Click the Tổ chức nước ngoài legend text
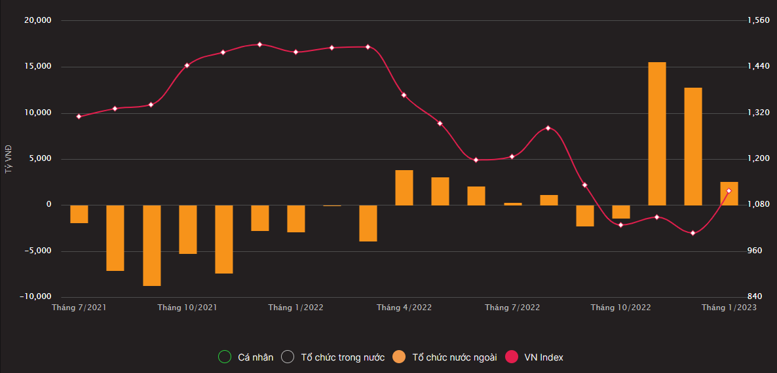Screen dimensions: 777x373 [x=455, y=357]
